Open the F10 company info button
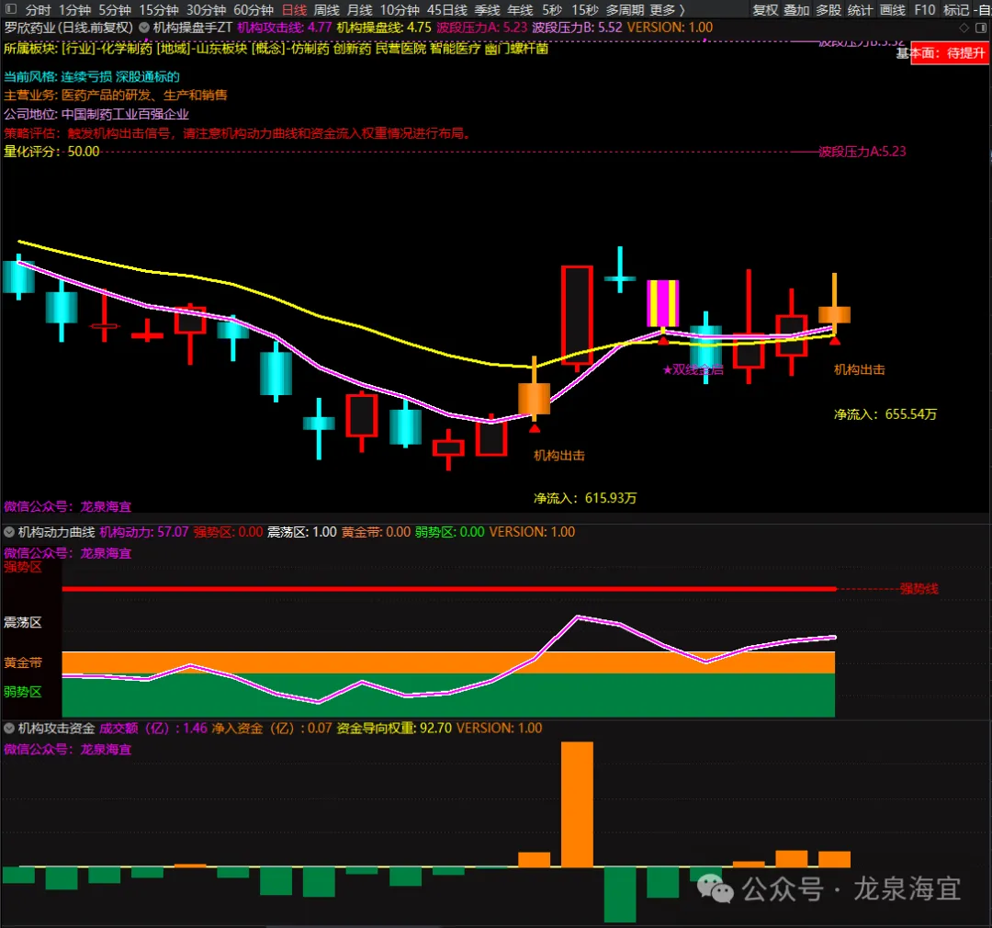 coord(924,10)
